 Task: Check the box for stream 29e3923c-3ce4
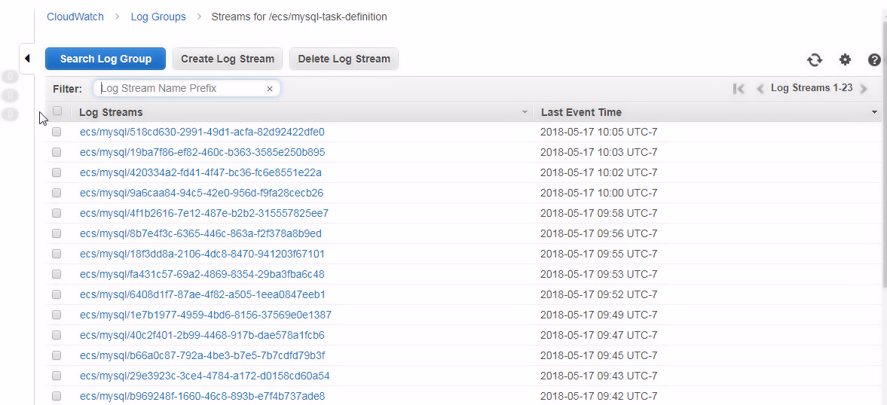click(57, 376)
